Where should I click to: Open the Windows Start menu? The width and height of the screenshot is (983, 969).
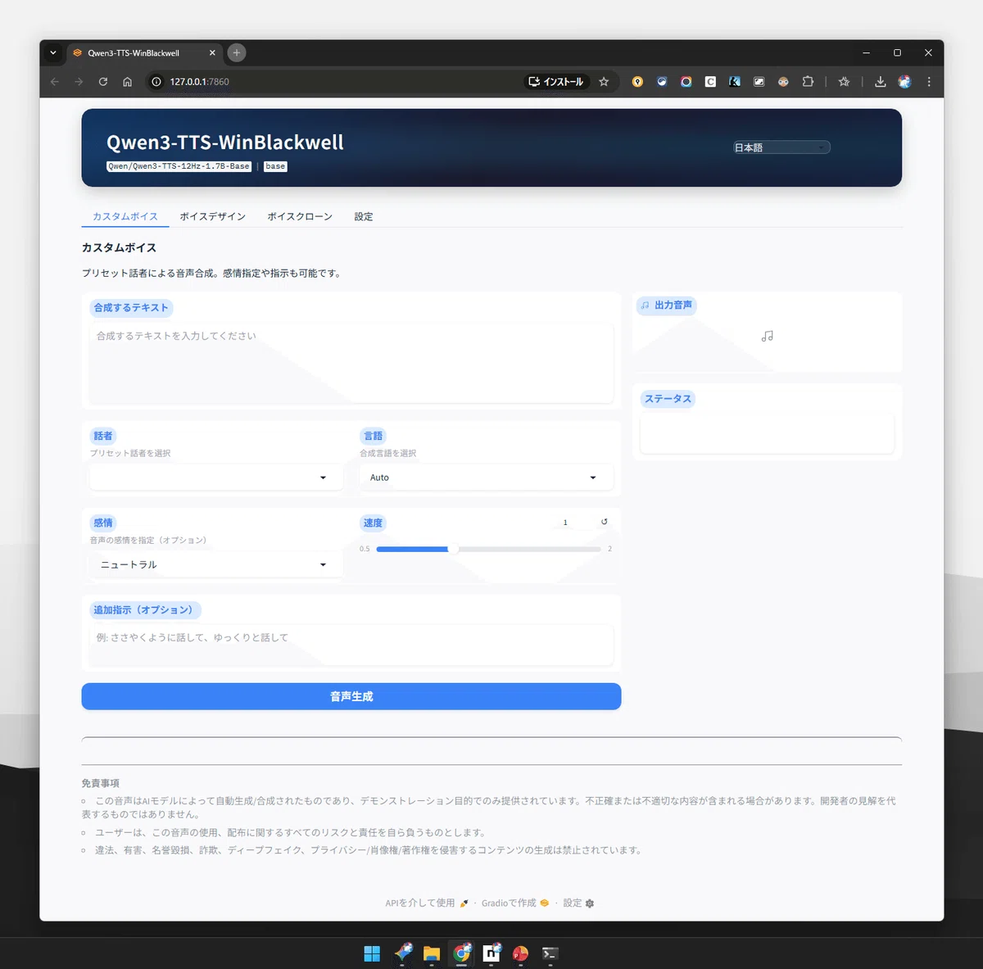point(372,953)
